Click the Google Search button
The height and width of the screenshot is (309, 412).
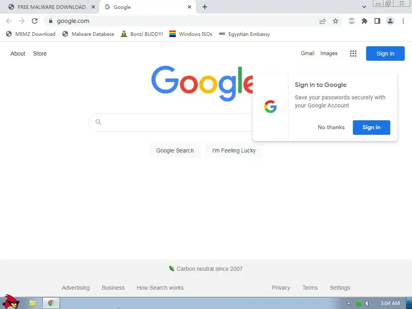click(x=175, y=150)
